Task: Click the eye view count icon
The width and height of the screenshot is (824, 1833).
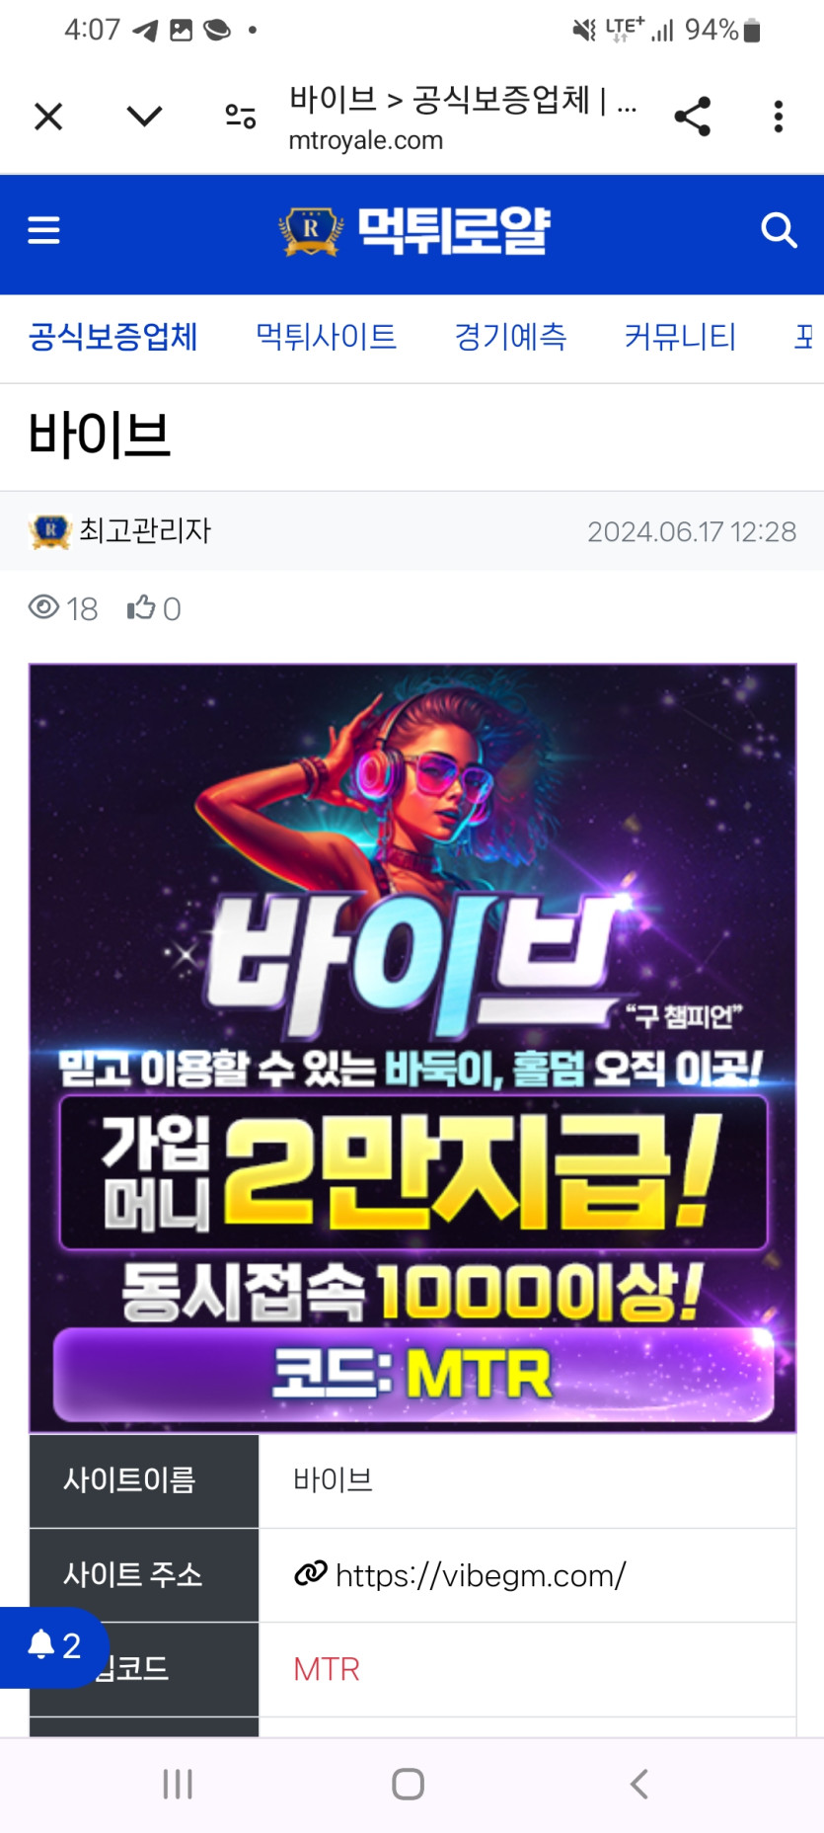Action: 43,607
